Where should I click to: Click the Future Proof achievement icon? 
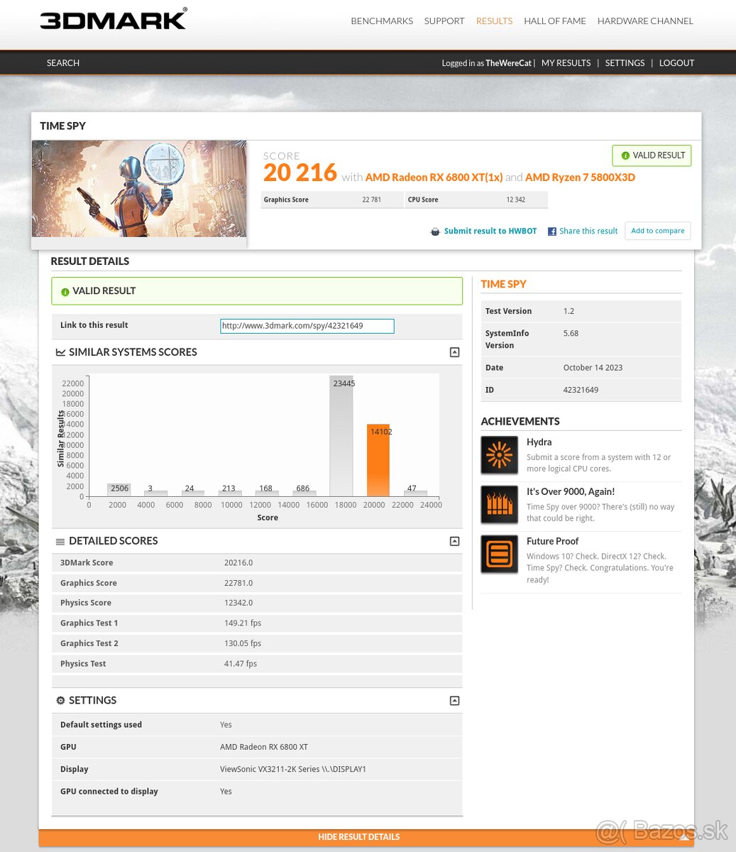pyautogui.click(x=499, y=555)
